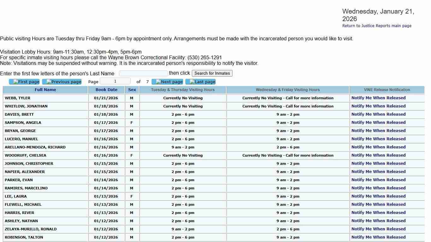Click the page number input box
Screen dimensions: 431x242
[x=115, y=81]
